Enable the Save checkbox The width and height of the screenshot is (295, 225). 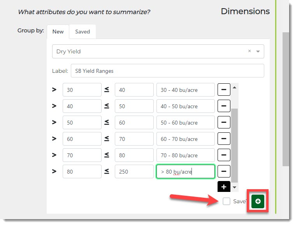[x=226, y=201]
